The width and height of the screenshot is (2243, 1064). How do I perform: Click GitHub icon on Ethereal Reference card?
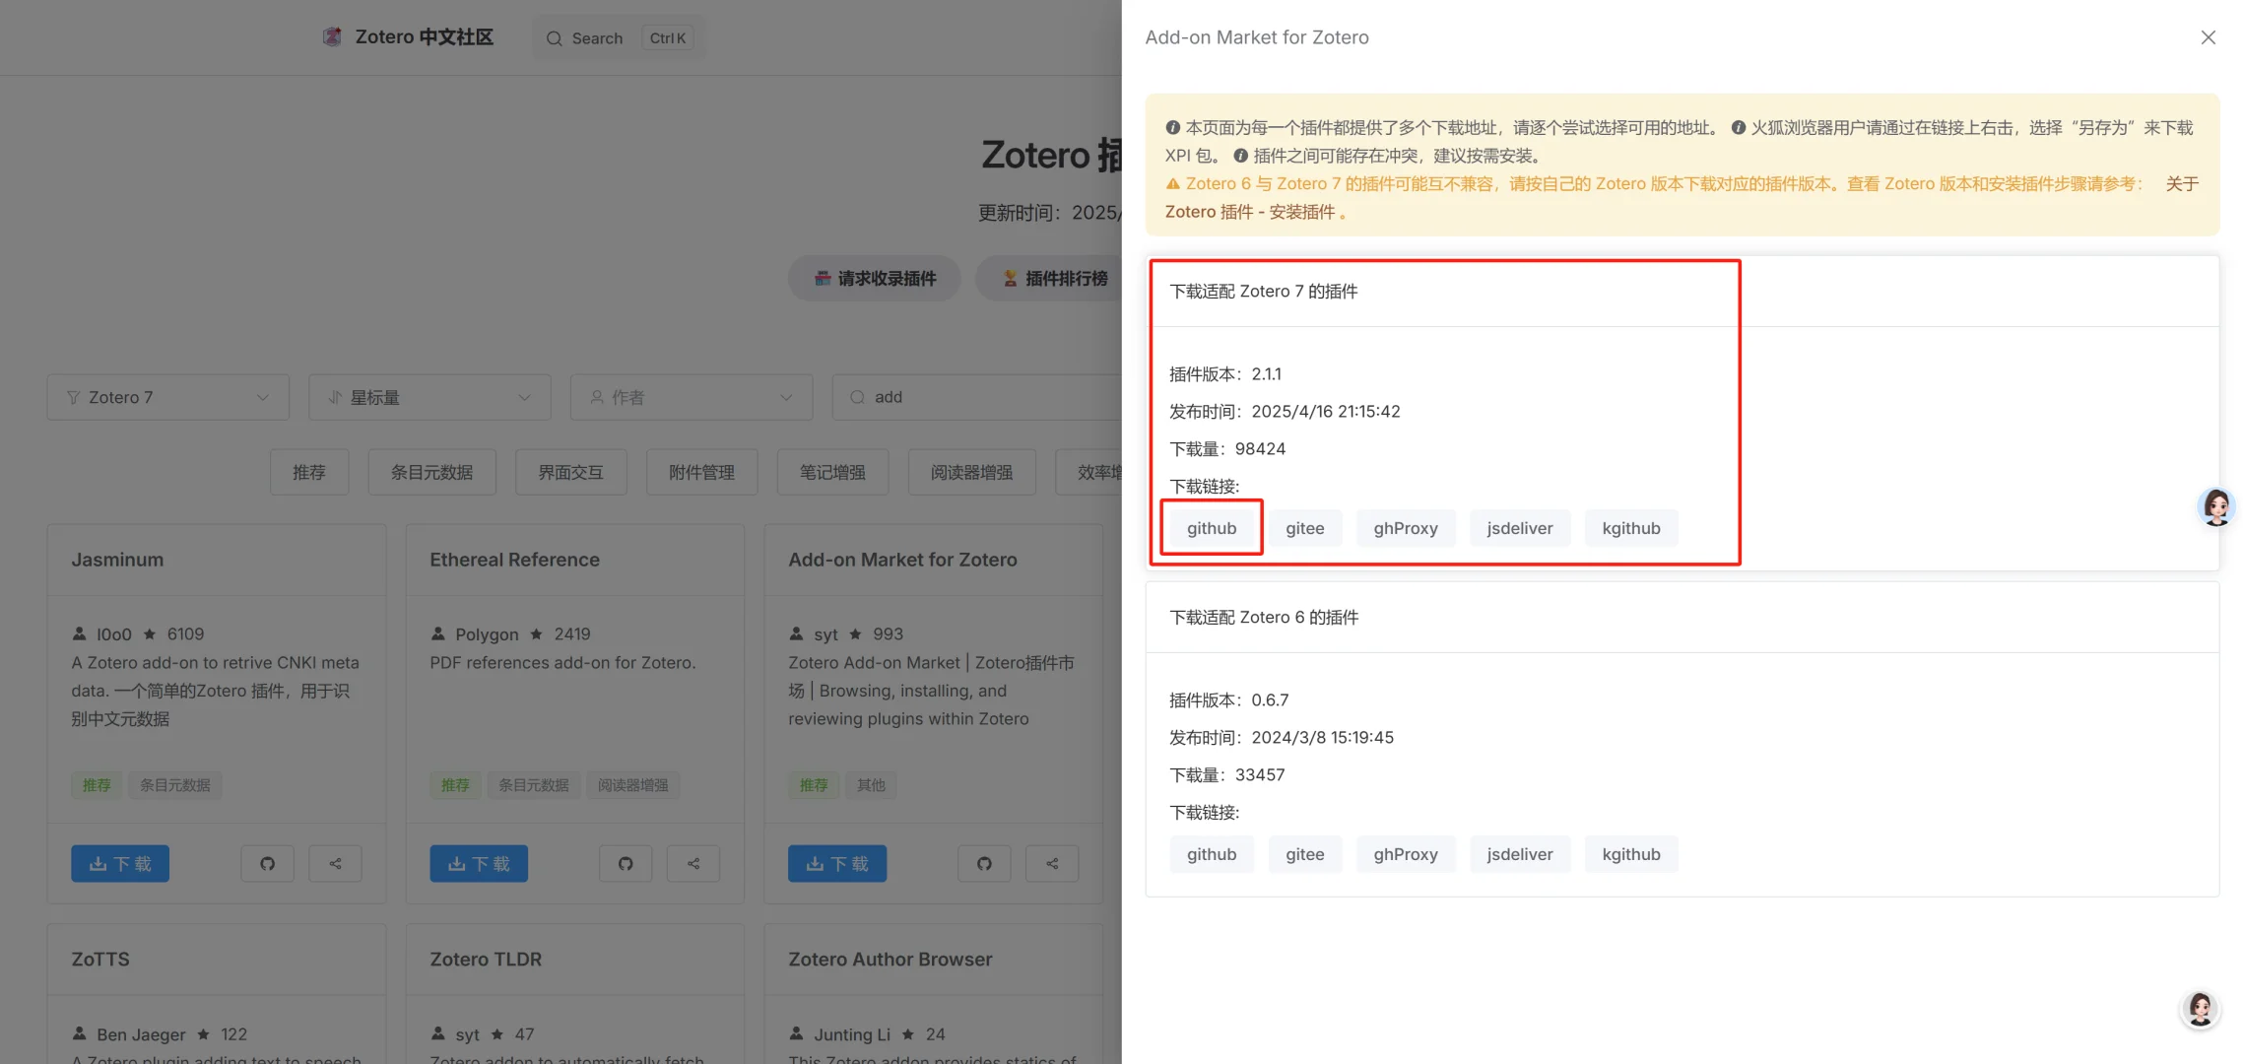pos(626,864)
